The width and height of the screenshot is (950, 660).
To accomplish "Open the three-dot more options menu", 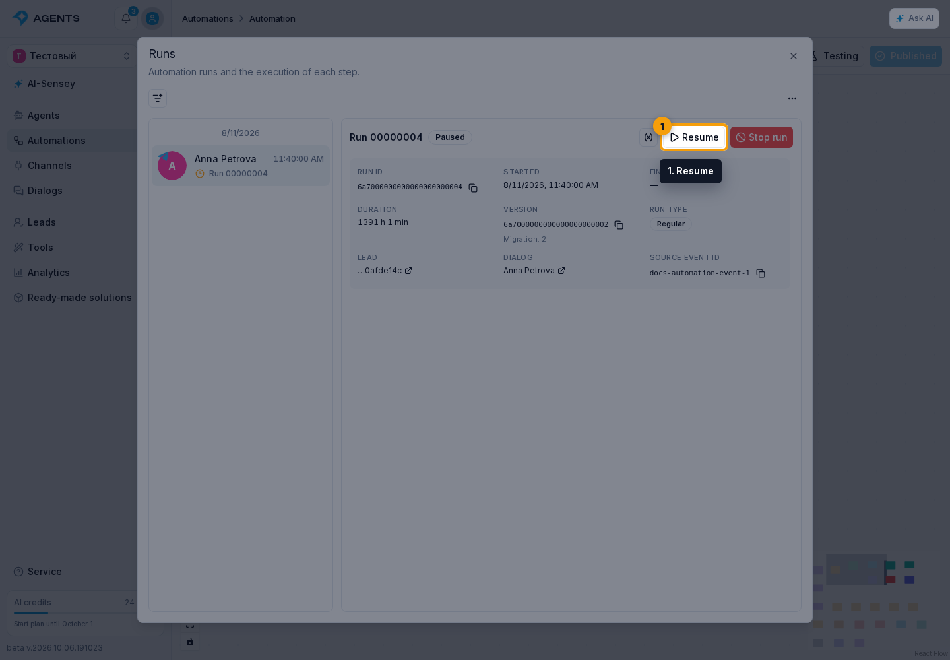I will pos(792,98).
